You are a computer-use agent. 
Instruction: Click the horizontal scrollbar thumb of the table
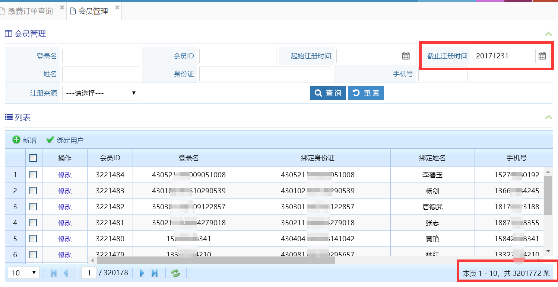tap(216, 260)
